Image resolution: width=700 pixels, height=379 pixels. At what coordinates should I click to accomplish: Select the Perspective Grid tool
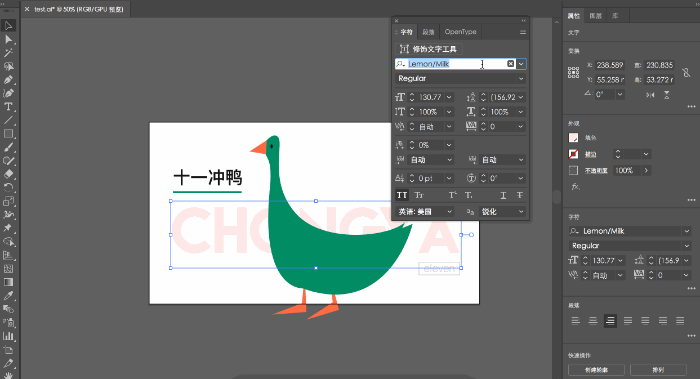9,255
